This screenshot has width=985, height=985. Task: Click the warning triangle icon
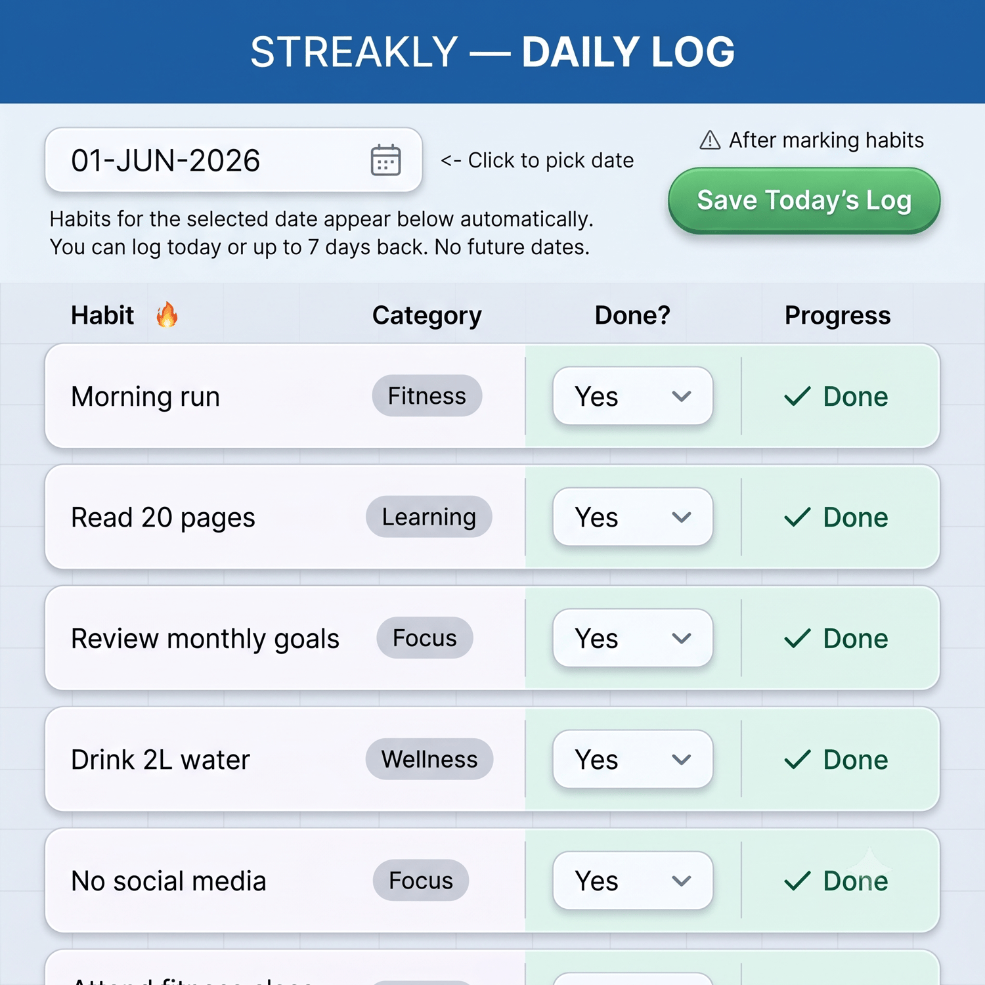710,140
